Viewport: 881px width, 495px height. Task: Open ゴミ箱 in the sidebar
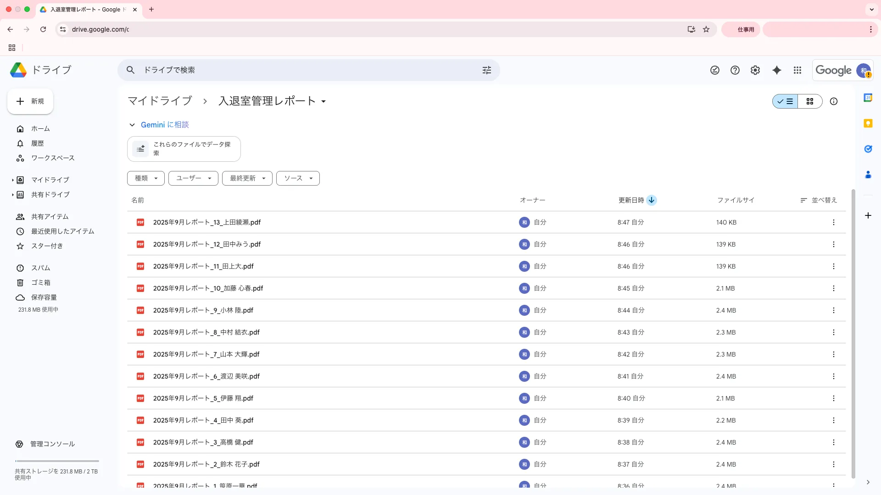point(41,283)
